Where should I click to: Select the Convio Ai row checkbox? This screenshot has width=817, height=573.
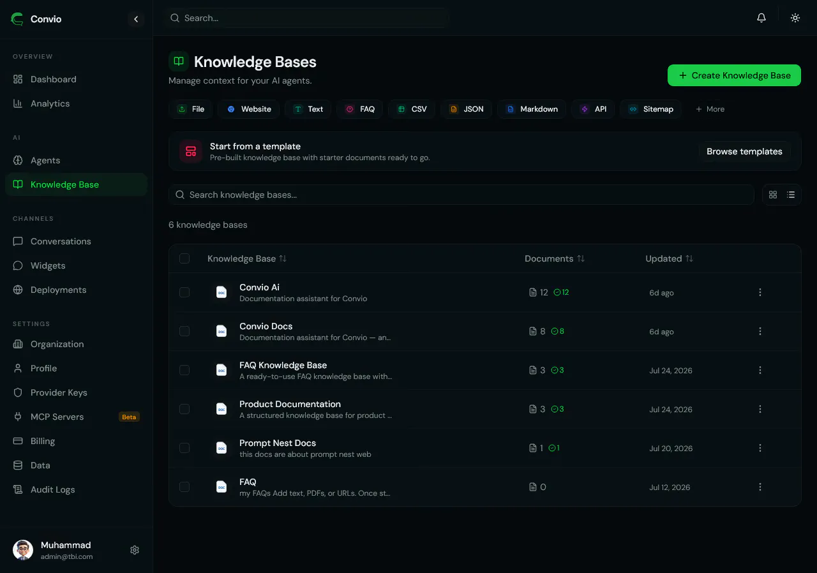click(184, 292)
